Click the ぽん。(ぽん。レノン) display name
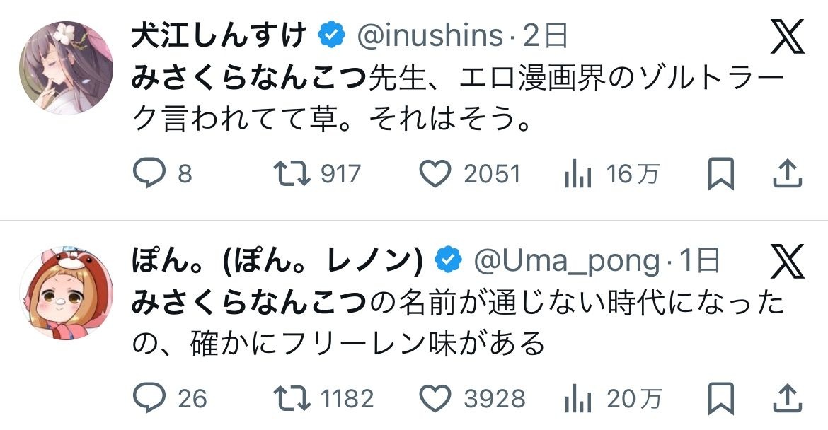Viewport: 828px width, 430px height. point(276,261)
